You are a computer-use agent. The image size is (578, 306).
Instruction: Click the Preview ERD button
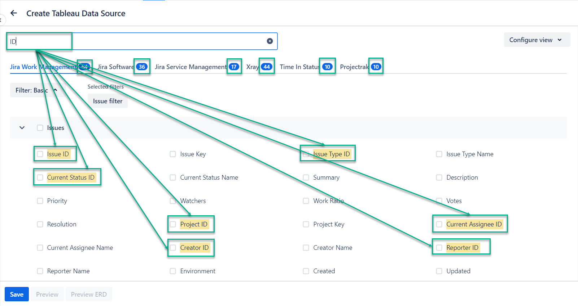[89, 294]
